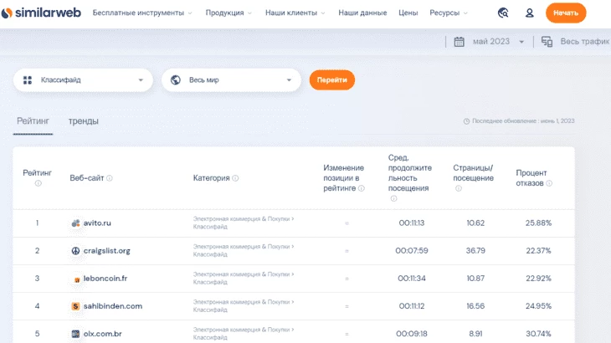Screen dimensions: 611x343
Task: Click the olx.com.br favicon
Action: pos(75,334)
